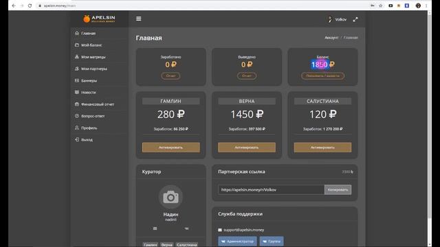440x247 pixels.
Task: Click the 'Заработок: 397 500 ₽' text
Action: 247,129
